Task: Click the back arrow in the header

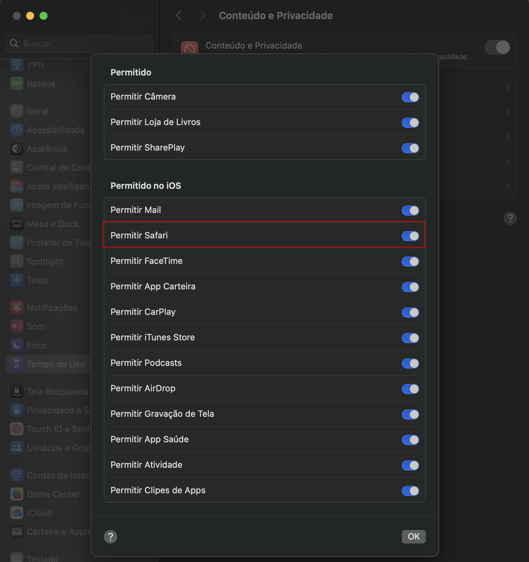Action: [x=178, y=15]
